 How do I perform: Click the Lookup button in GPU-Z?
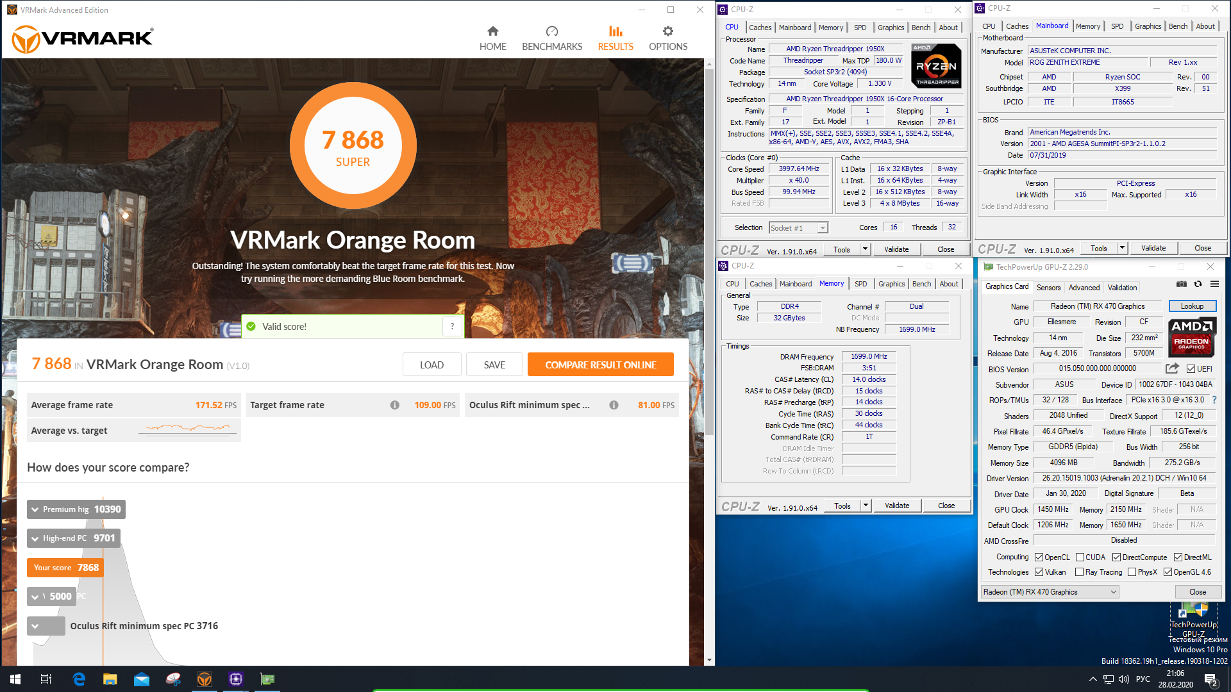(1192, 306)
